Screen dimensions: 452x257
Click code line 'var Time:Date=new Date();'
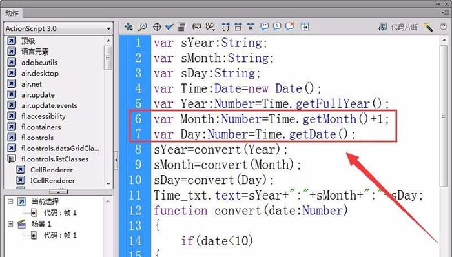(238, 88)
